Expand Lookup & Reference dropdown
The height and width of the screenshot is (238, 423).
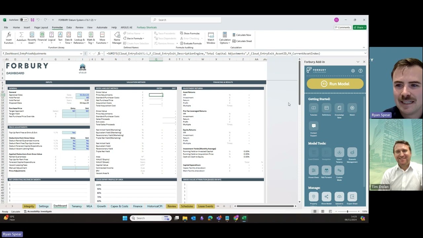(79, 42)
